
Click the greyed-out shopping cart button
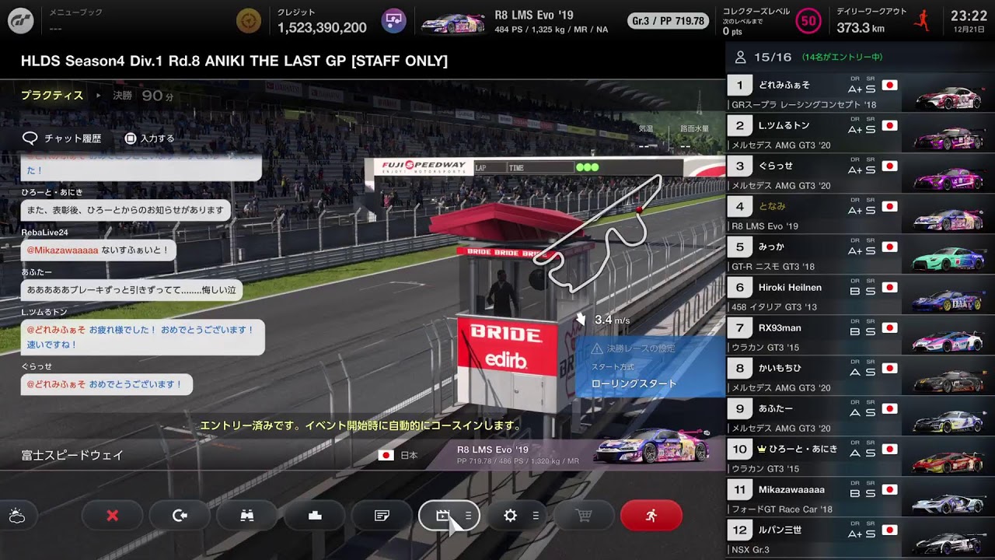click(584, 515)
